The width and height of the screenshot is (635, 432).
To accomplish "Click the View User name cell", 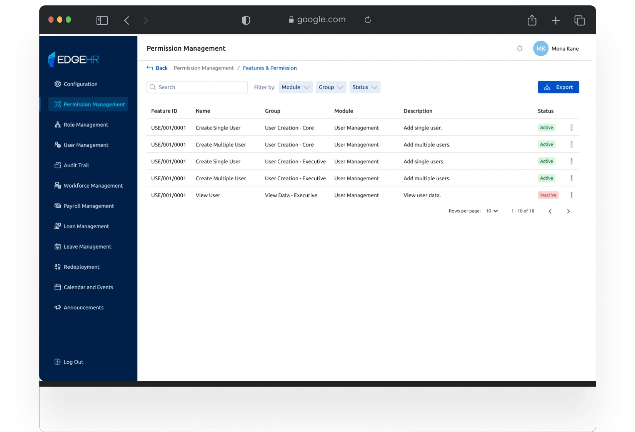I will pyautogui.click(x=208, y=195).
